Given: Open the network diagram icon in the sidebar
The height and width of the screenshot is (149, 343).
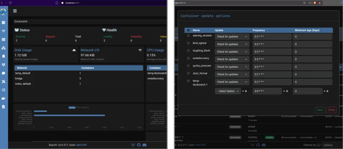Looking at the screenshot, I should [x=4, y=48].
